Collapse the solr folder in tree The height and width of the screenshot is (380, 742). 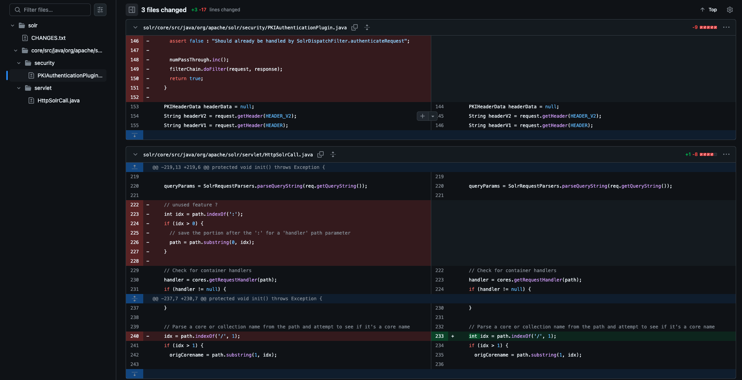13,25
